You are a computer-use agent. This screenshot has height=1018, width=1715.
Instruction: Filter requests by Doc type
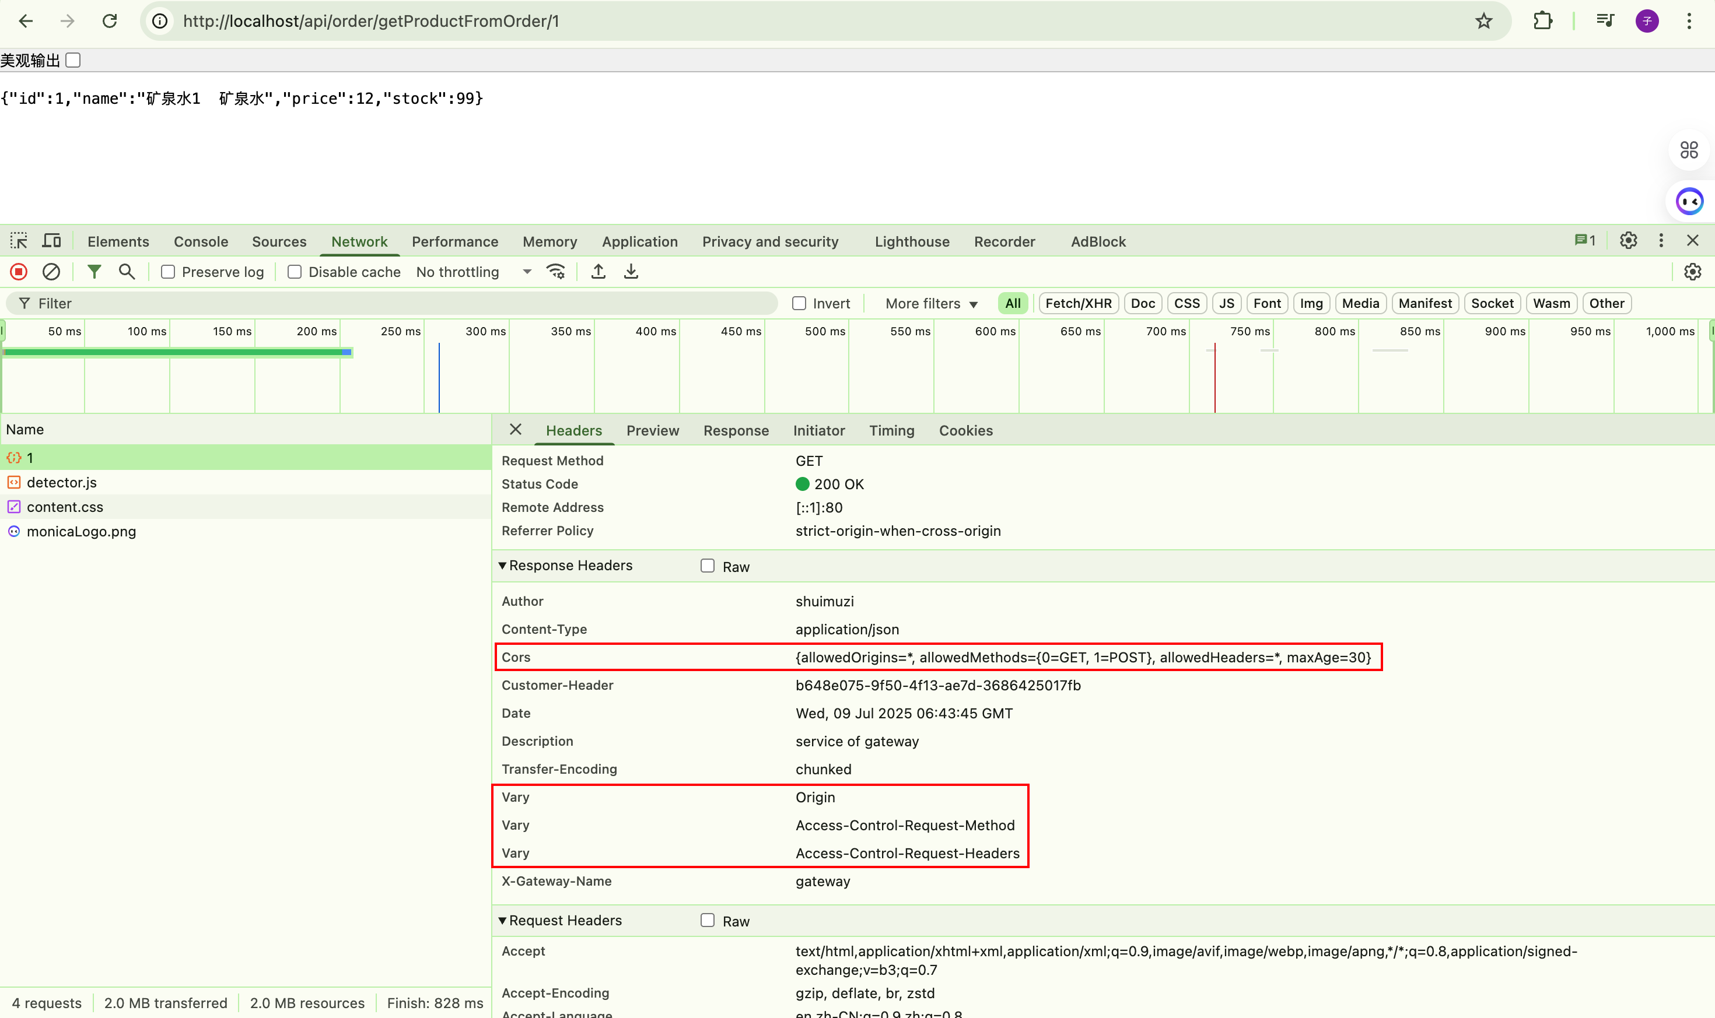pyautogui.click(x=1143, y=303)
